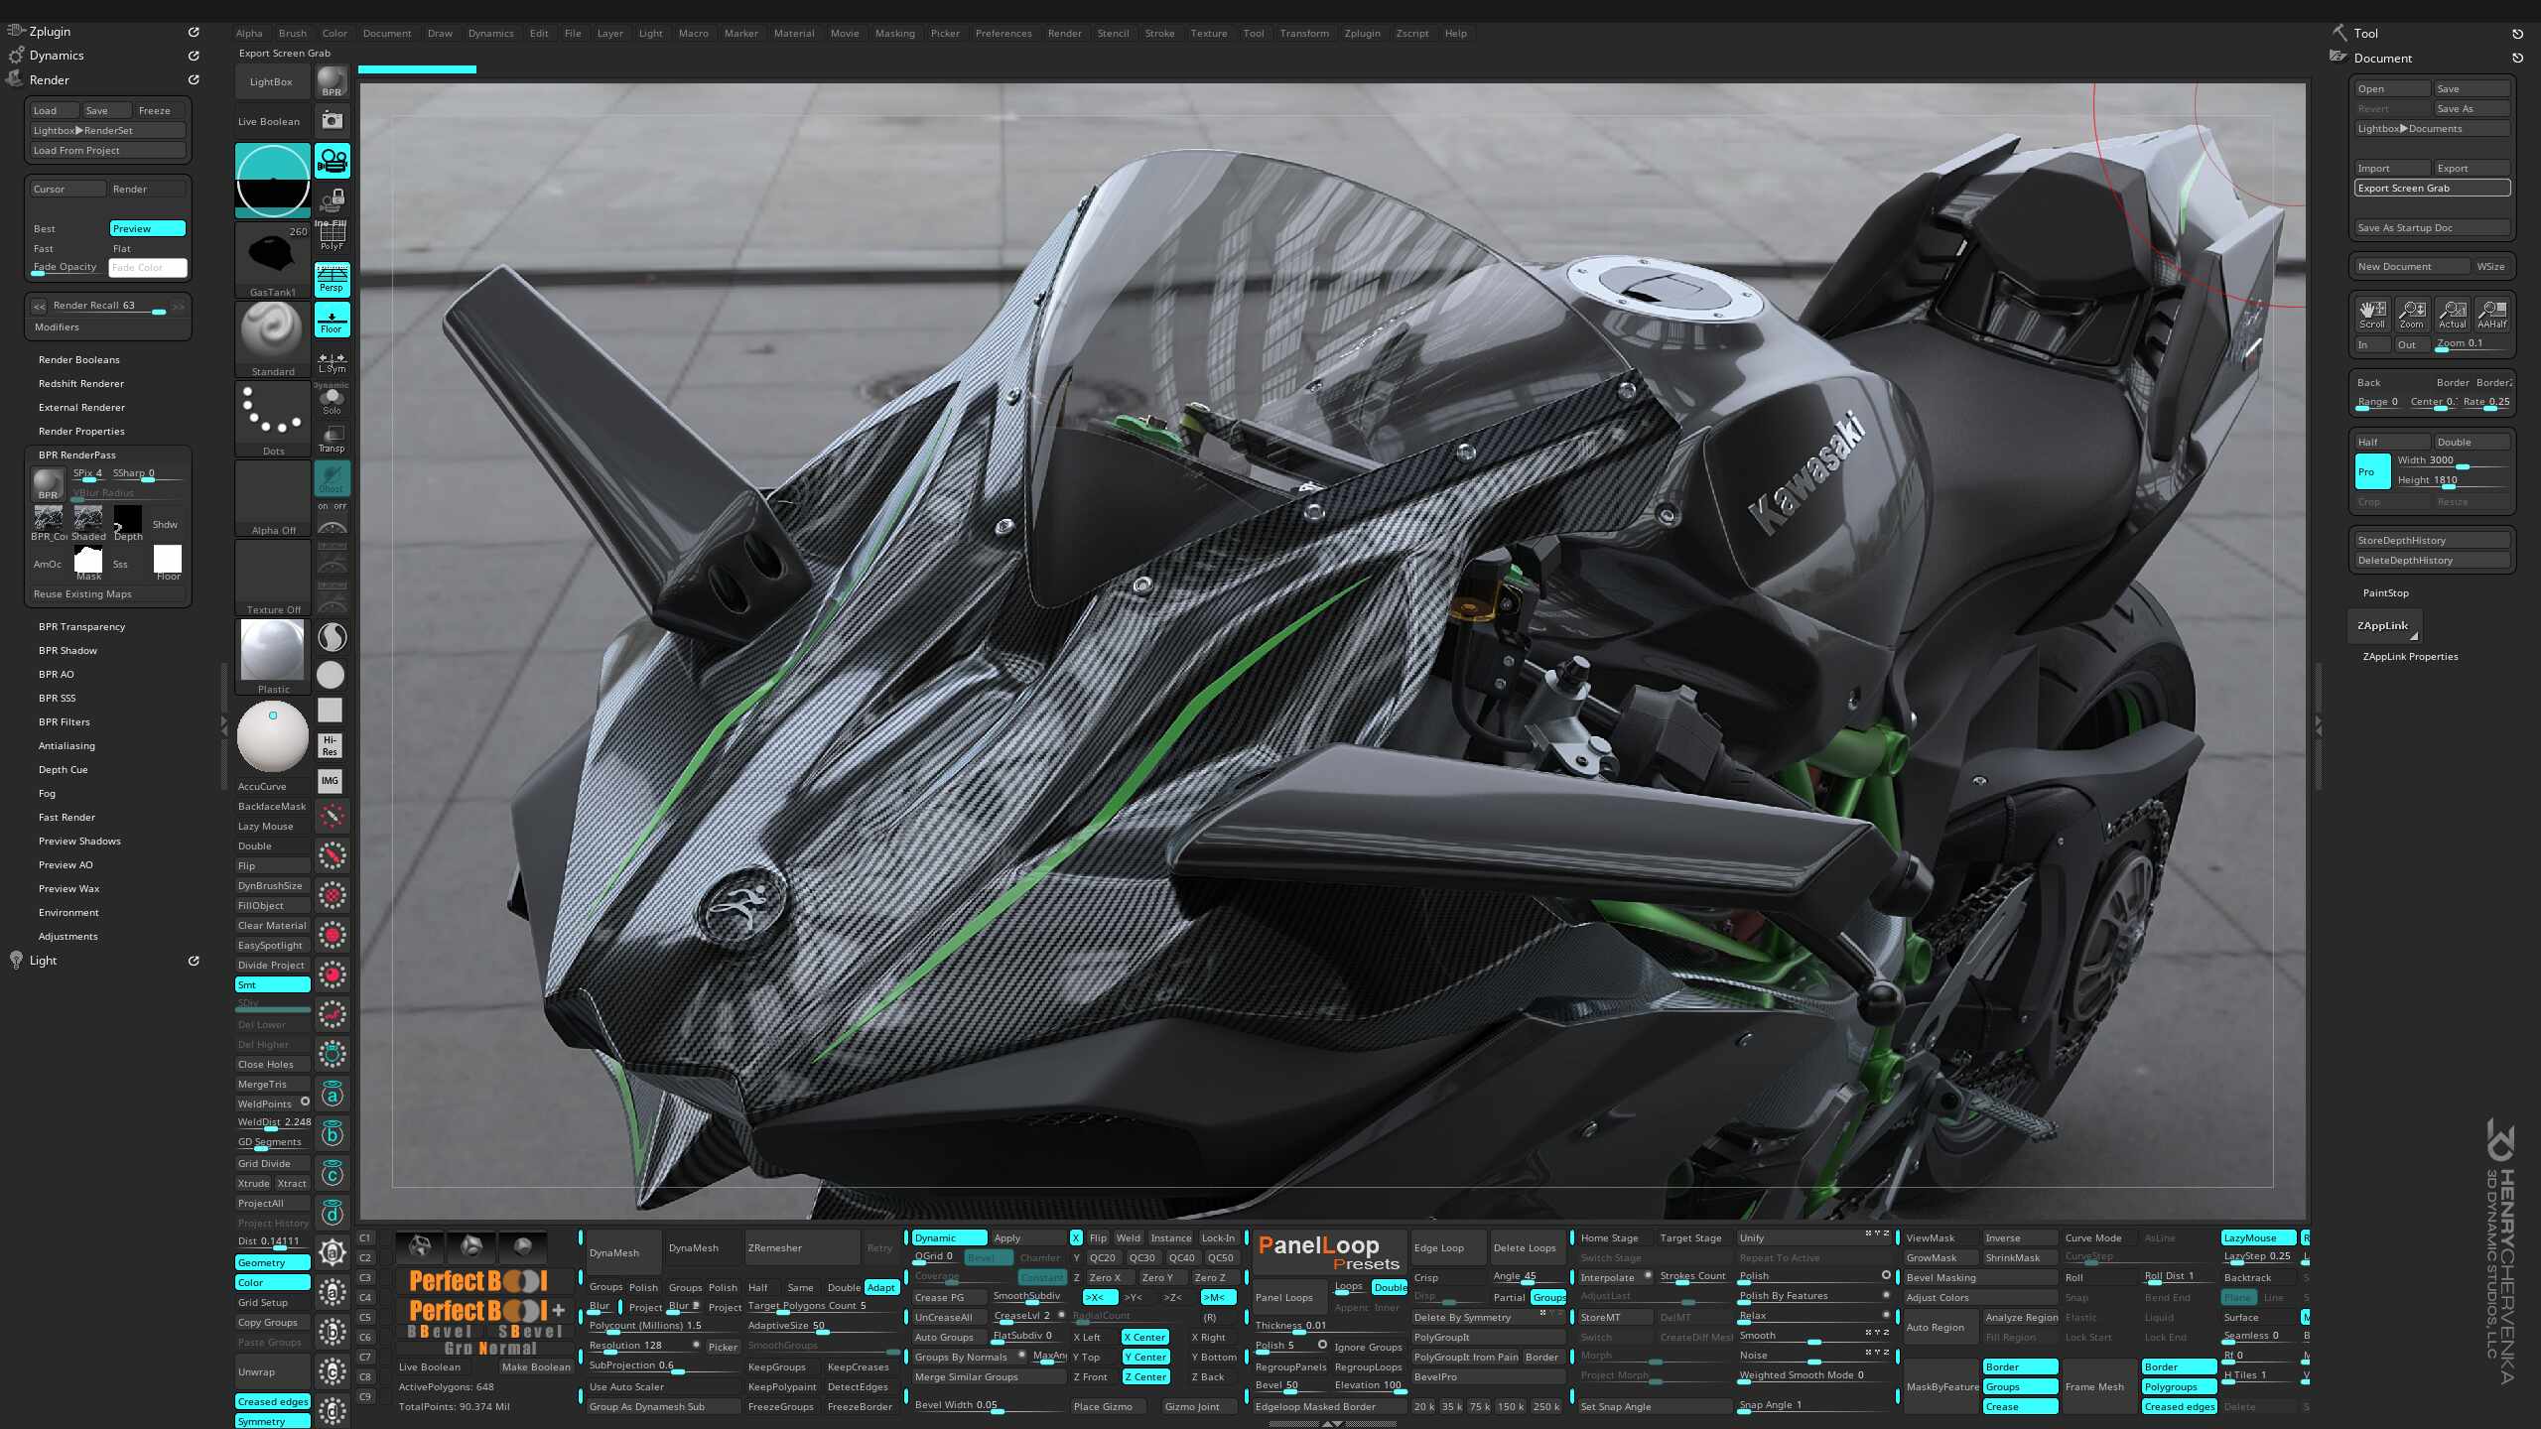2541x1429 pixels.
Task: Toggle the Floor grid icon
Action: pos(332,321)
